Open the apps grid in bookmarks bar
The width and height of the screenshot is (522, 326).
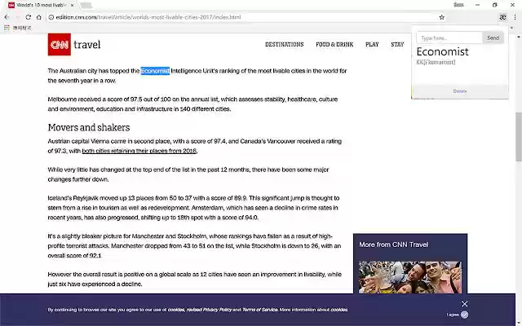tap(7, 28)
